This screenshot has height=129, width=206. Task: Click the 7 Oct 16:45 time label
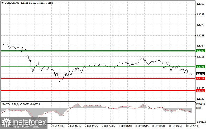pos(74,126)
